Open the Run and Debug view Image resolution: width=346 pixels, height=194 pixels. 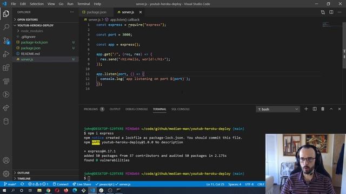6,54
